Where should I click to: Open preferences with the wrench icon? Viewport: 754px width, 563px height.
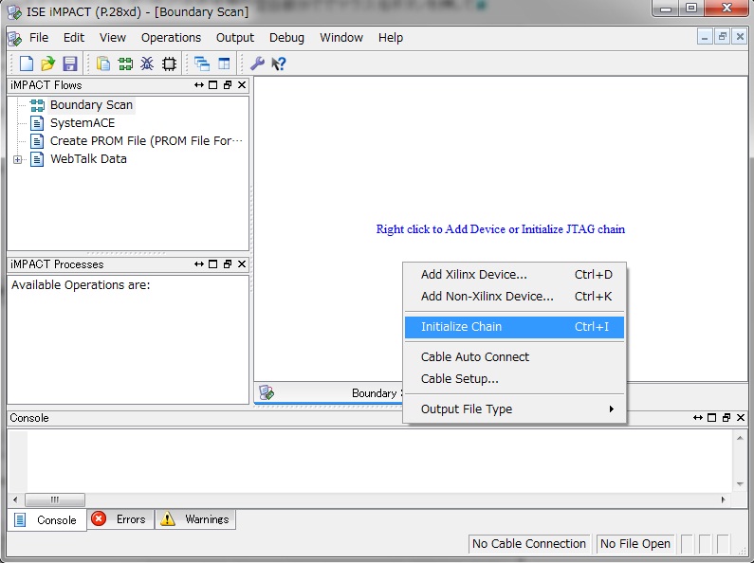(257, 64)
